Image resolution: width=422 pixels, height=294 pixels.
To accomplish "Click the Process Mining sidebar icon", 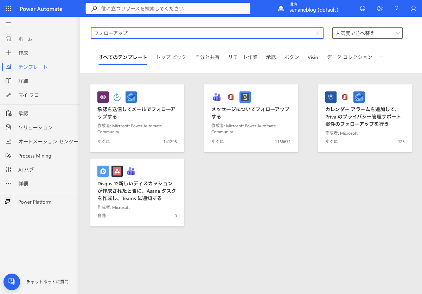I will tap(9, 155).
